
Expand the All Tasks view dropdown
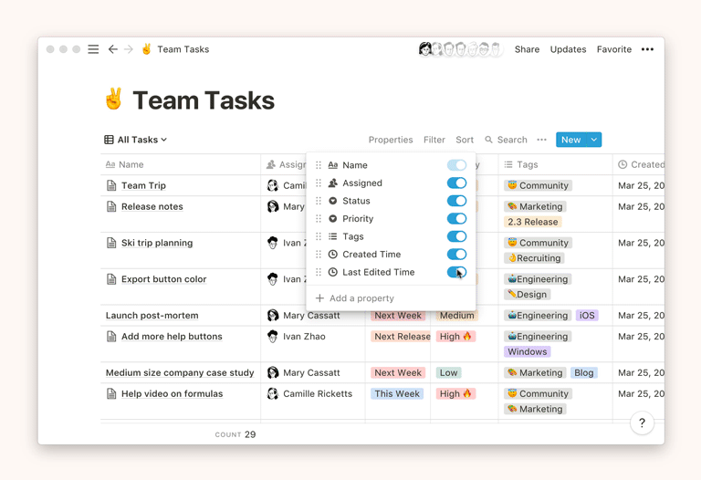pyautogui.click(x=136, y=141)
